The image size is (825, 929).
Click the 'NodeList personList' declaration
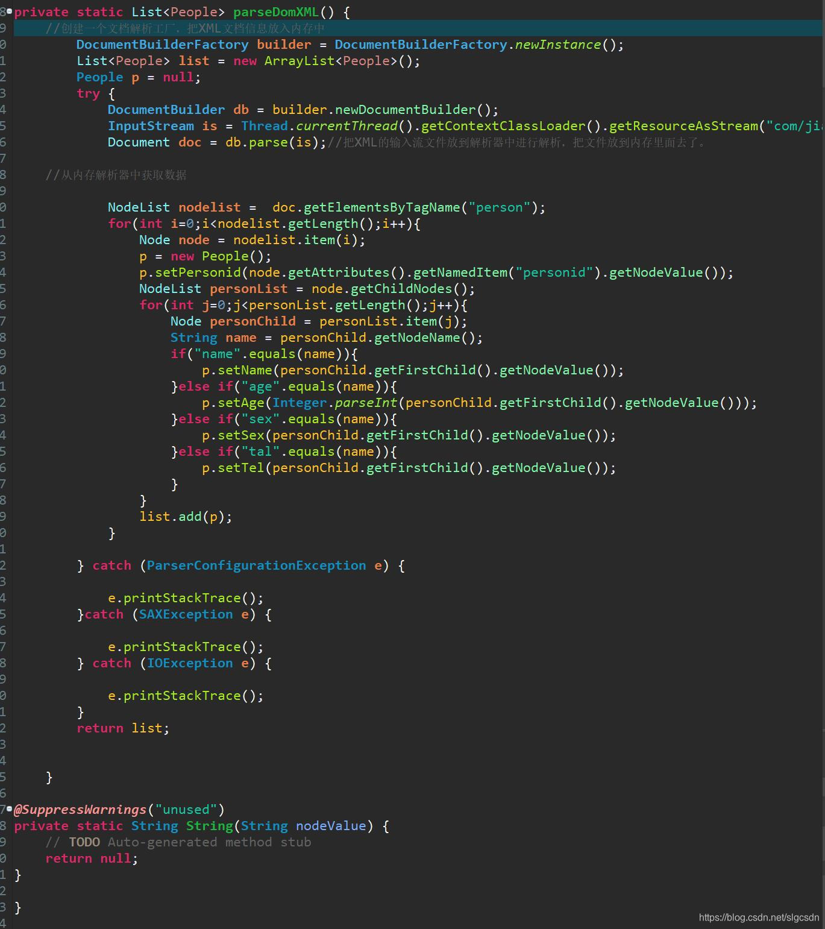(x=213, y=289)
